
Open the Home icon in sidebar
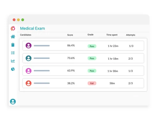pos(13,37)
